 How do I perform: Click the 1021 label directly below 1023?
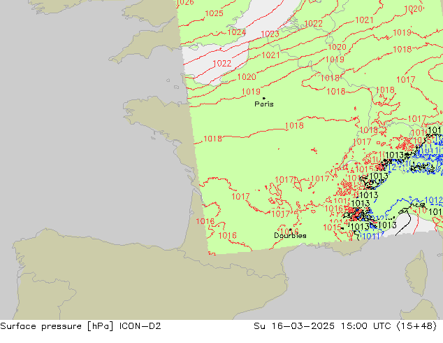(270, 55)
